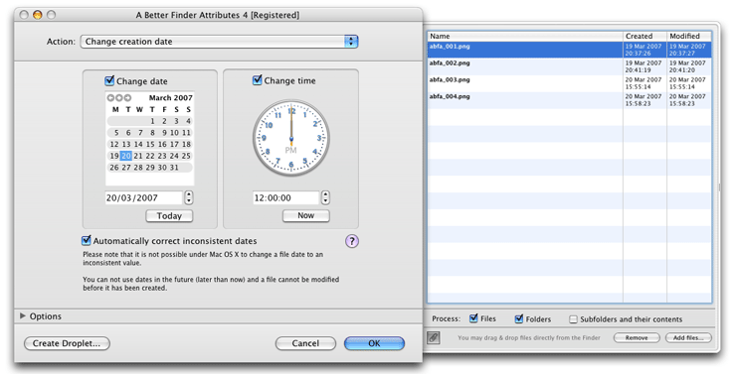The image size is (736, 374).
Task: Select day 25 in March calendar
Action: [186, 156]
